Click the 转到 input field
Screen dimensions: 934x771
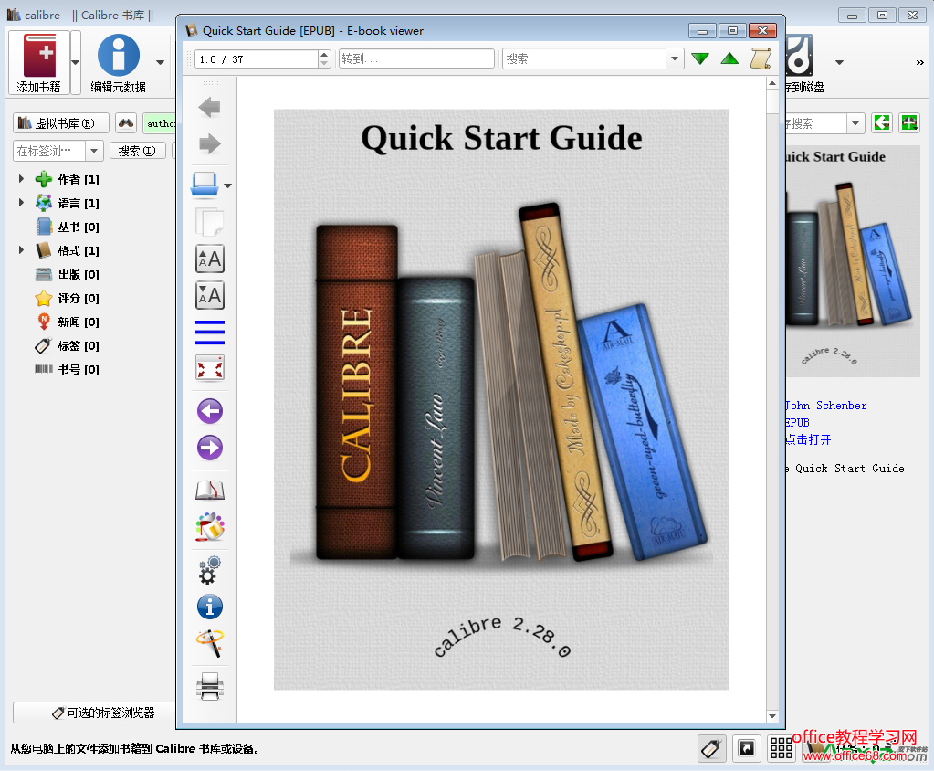pyautogui.click(x=416, y=58)
